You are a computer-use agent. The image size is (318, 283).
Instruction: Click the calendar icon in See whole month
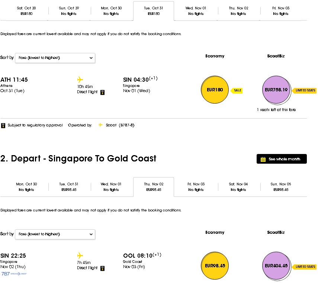tap(263, 159)
